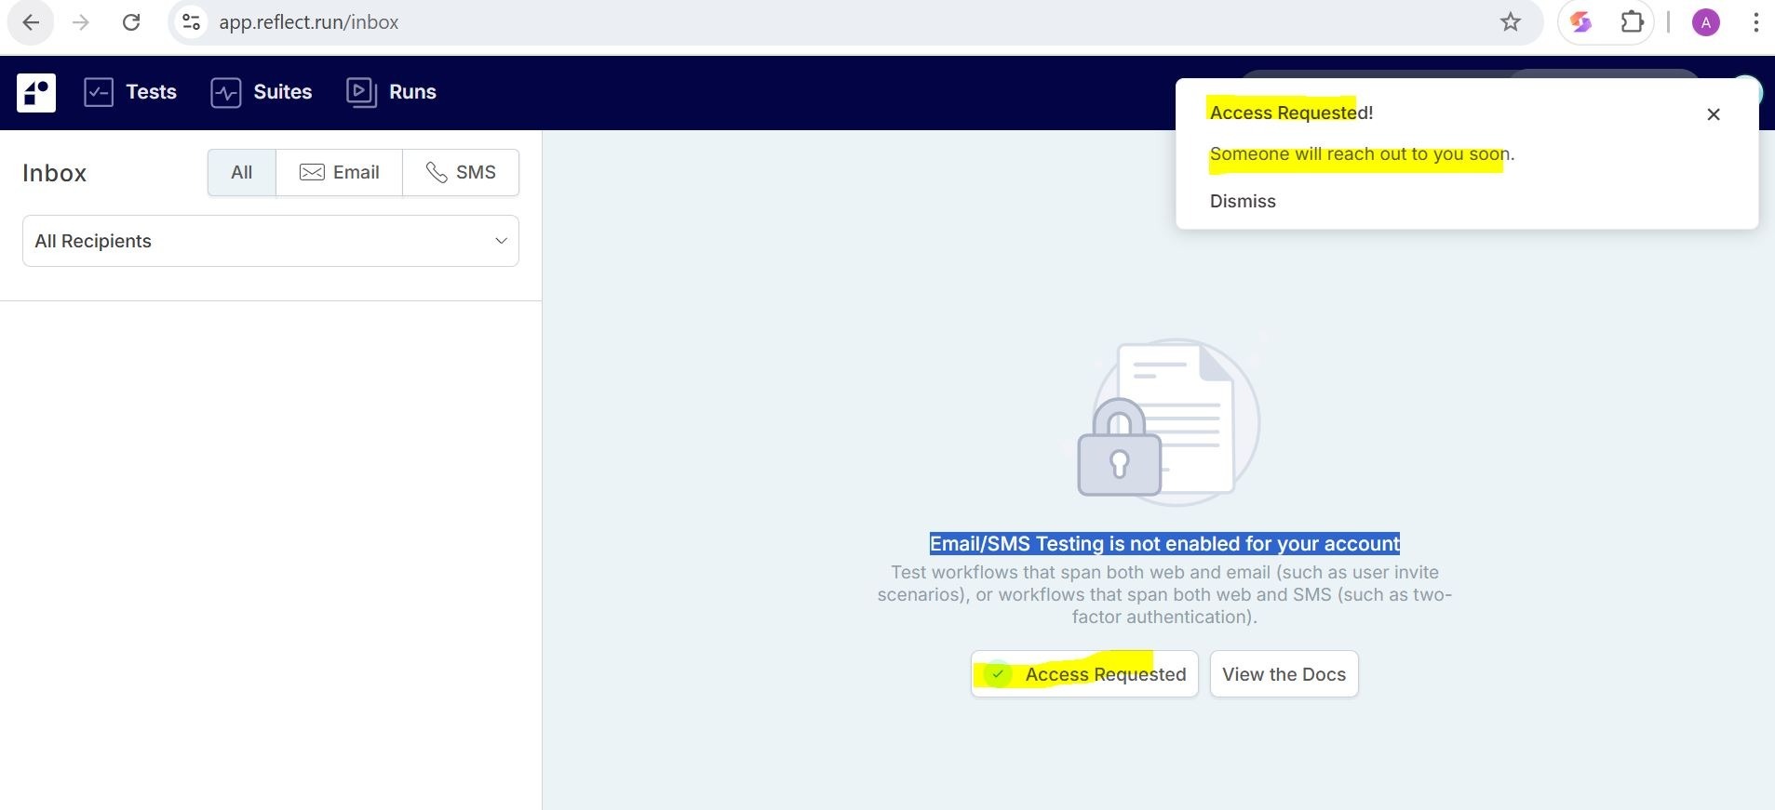Select the All inbox filter

click(x=241, y=172)
